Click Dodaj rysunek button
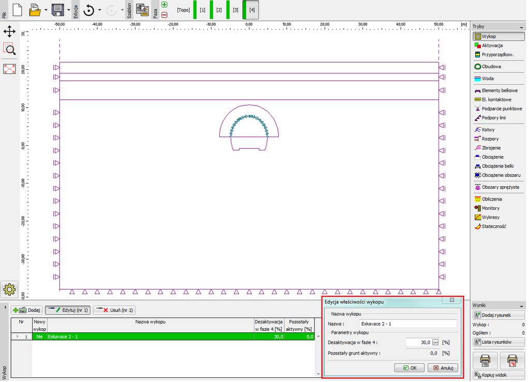 tap(498, 315)
